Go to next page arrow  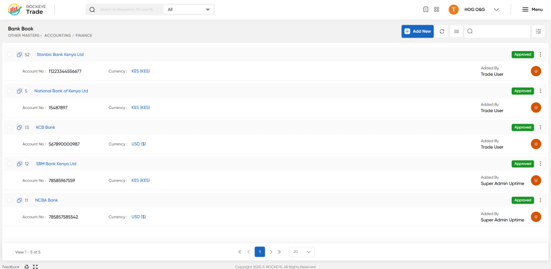click(271, 252)
